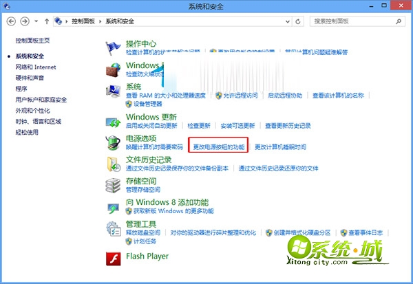This screenshot has height=284, width=413.
Task: Select 系统和安全 in the sidebar
Action: tap(30, 56)
